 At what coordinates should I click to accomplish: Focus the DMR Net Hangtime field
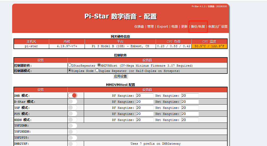(x=190, y=96)
